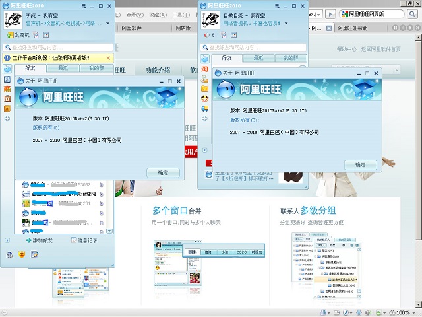Select yellow folder sidebar icon in right window
The height and width of the screenshot is (317, 422).
click(204, 88)
